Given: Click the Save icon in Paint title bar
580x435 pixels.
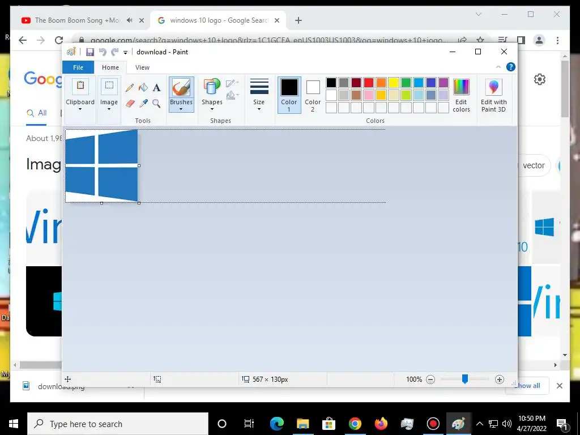Looking at the screenshot, I should 90,52.
